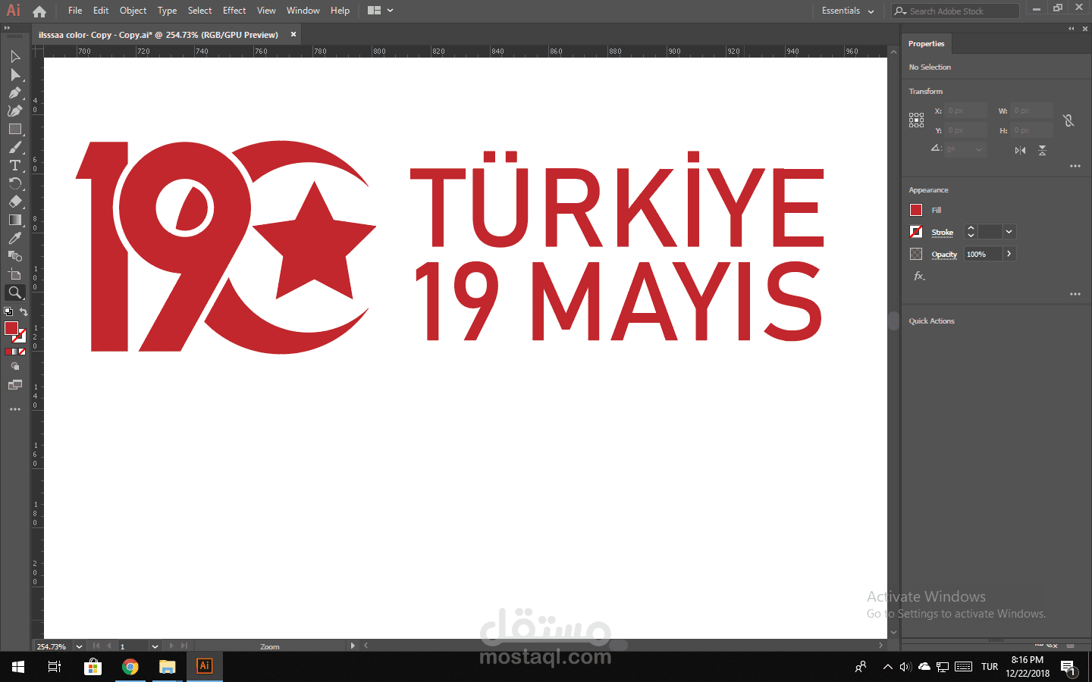1092x682 pixels.
Task: Select the Rectangle tool
Action: point(15,130)
